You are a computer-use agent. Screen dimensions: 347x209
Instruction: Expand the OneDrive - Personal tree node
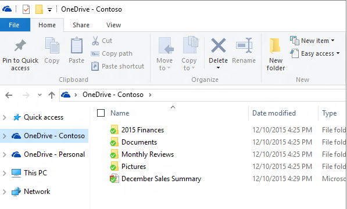click(x=5, y=154)
